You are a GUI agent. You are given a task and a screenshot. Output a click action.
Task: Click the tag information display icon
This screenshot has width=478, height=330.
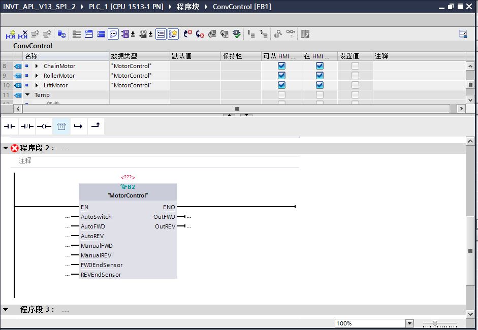tap(143, 34)
